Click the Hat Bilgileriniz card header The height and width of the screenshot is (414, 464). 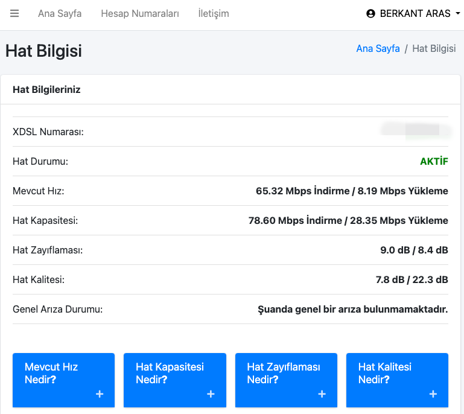click(x=46, y=89)
